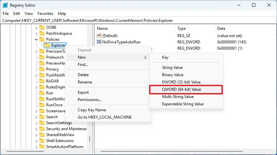
Task: Collapse the Policies tree node
Action: point(36,39)
